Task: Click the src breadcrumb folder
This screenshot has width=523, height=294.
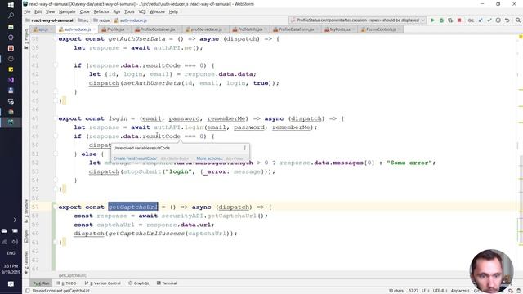Action: coord(83,20)
